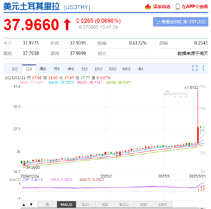Click the up triangle indicator button

24,205
